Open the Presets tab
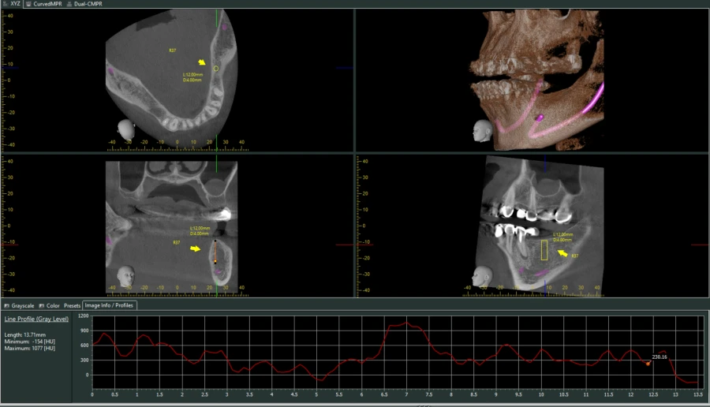This screenshot has height=407, width=710. (x=72, y=305)
